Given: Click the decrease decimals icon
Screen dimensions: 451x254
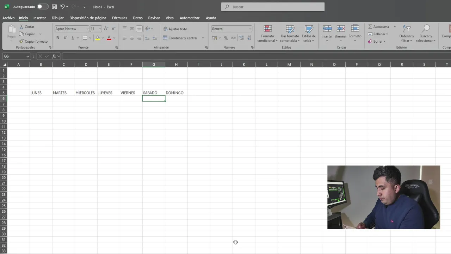Looking at the screenshot, I should click(249, 38).
